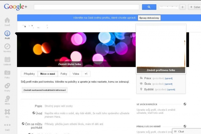
Task: Click Změnit profilovou fotku on profile picture
Action: tap(161, 70)
